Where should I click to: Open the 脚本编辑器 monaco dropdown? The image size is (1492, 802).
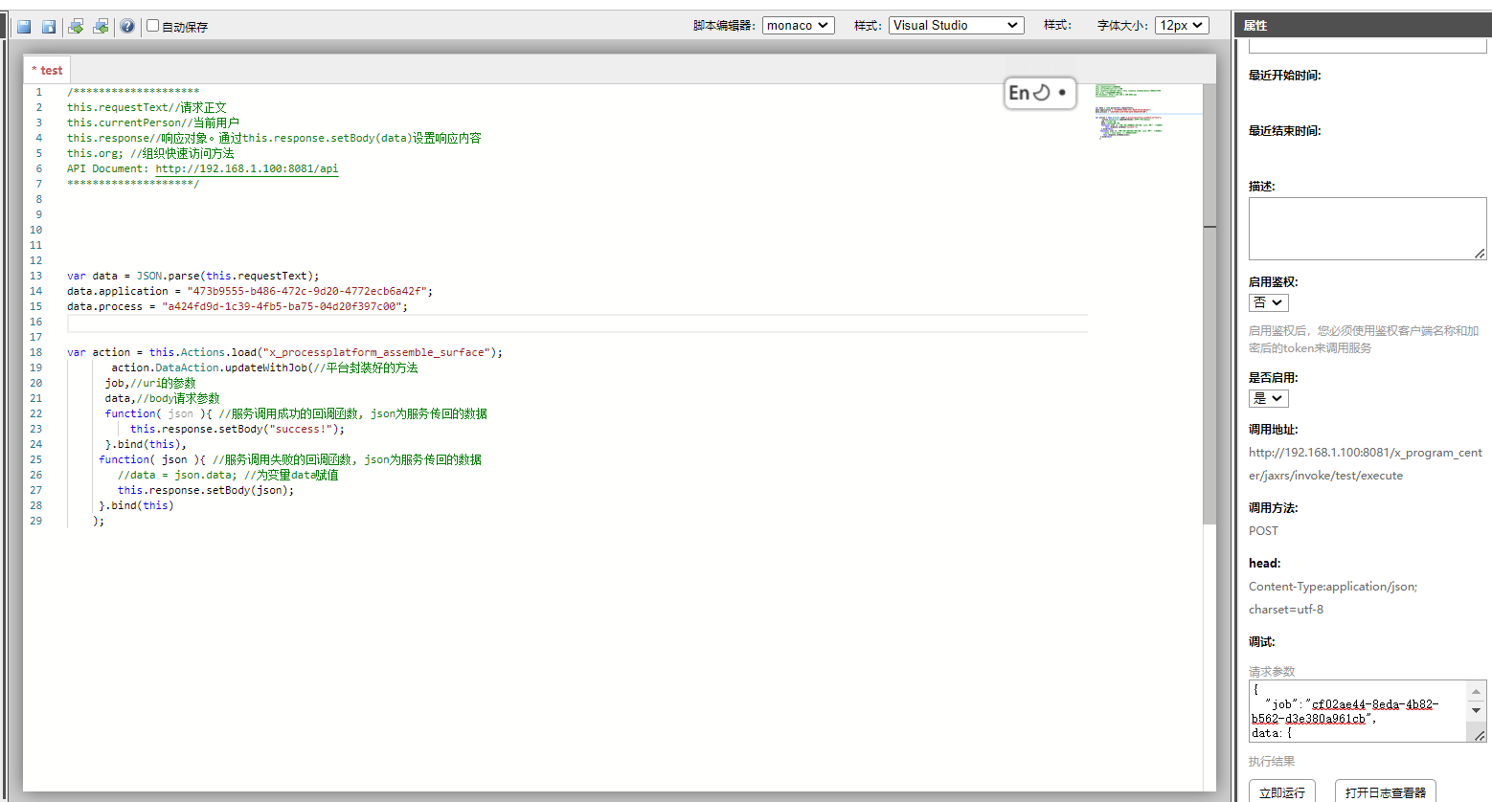(x=799, y=26)
